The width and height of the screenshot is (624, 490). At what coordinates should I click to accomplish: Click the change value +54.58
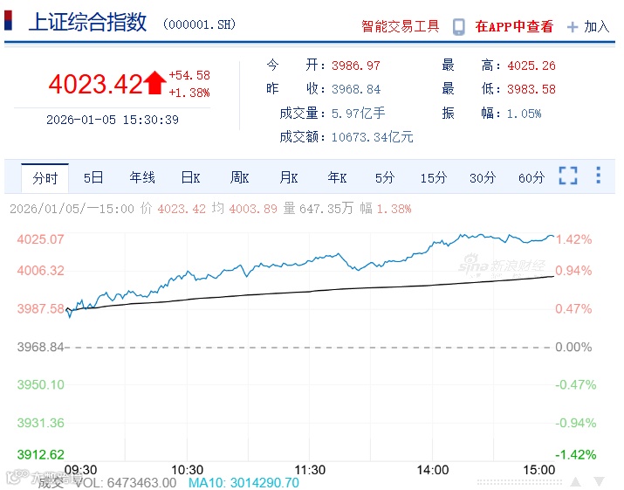tap(189, 75)
